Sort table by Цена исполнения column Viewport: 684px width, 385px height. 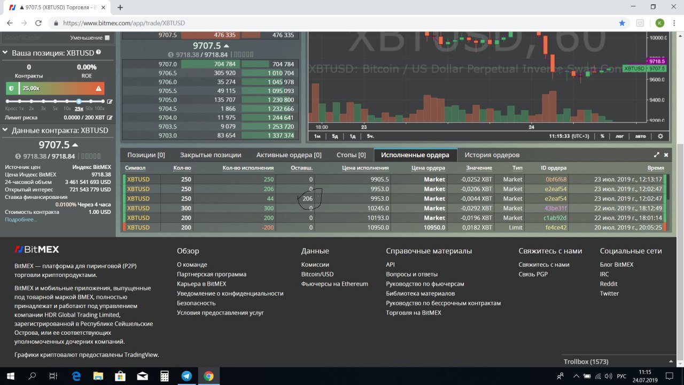pos(366,168)
